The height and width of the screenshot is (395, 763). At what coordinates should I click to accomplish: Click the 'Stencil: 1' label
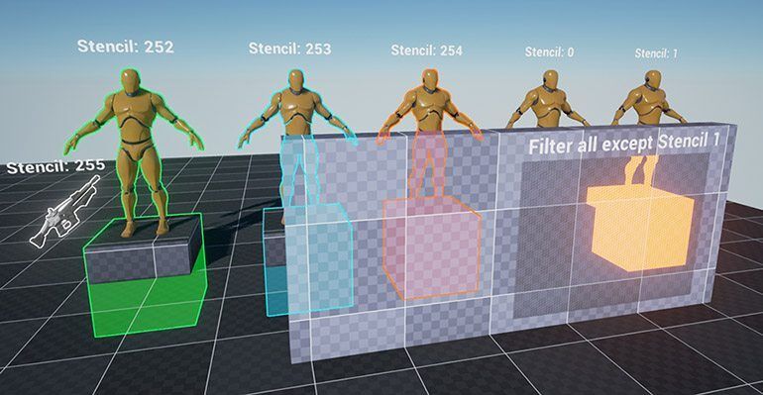click(x=656, y=53)
